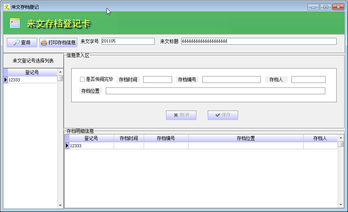Click the calendar icon in green header

point(15,23)
